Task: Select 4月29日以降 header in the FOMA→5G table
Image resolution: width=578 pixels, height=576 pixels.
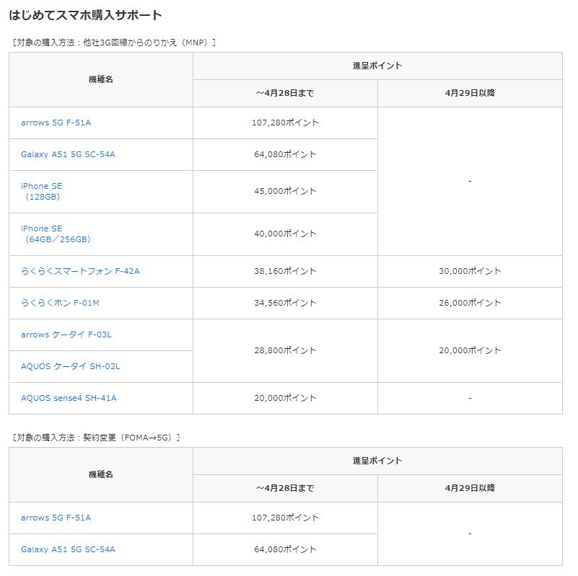Action: click(x=470, y=489)
